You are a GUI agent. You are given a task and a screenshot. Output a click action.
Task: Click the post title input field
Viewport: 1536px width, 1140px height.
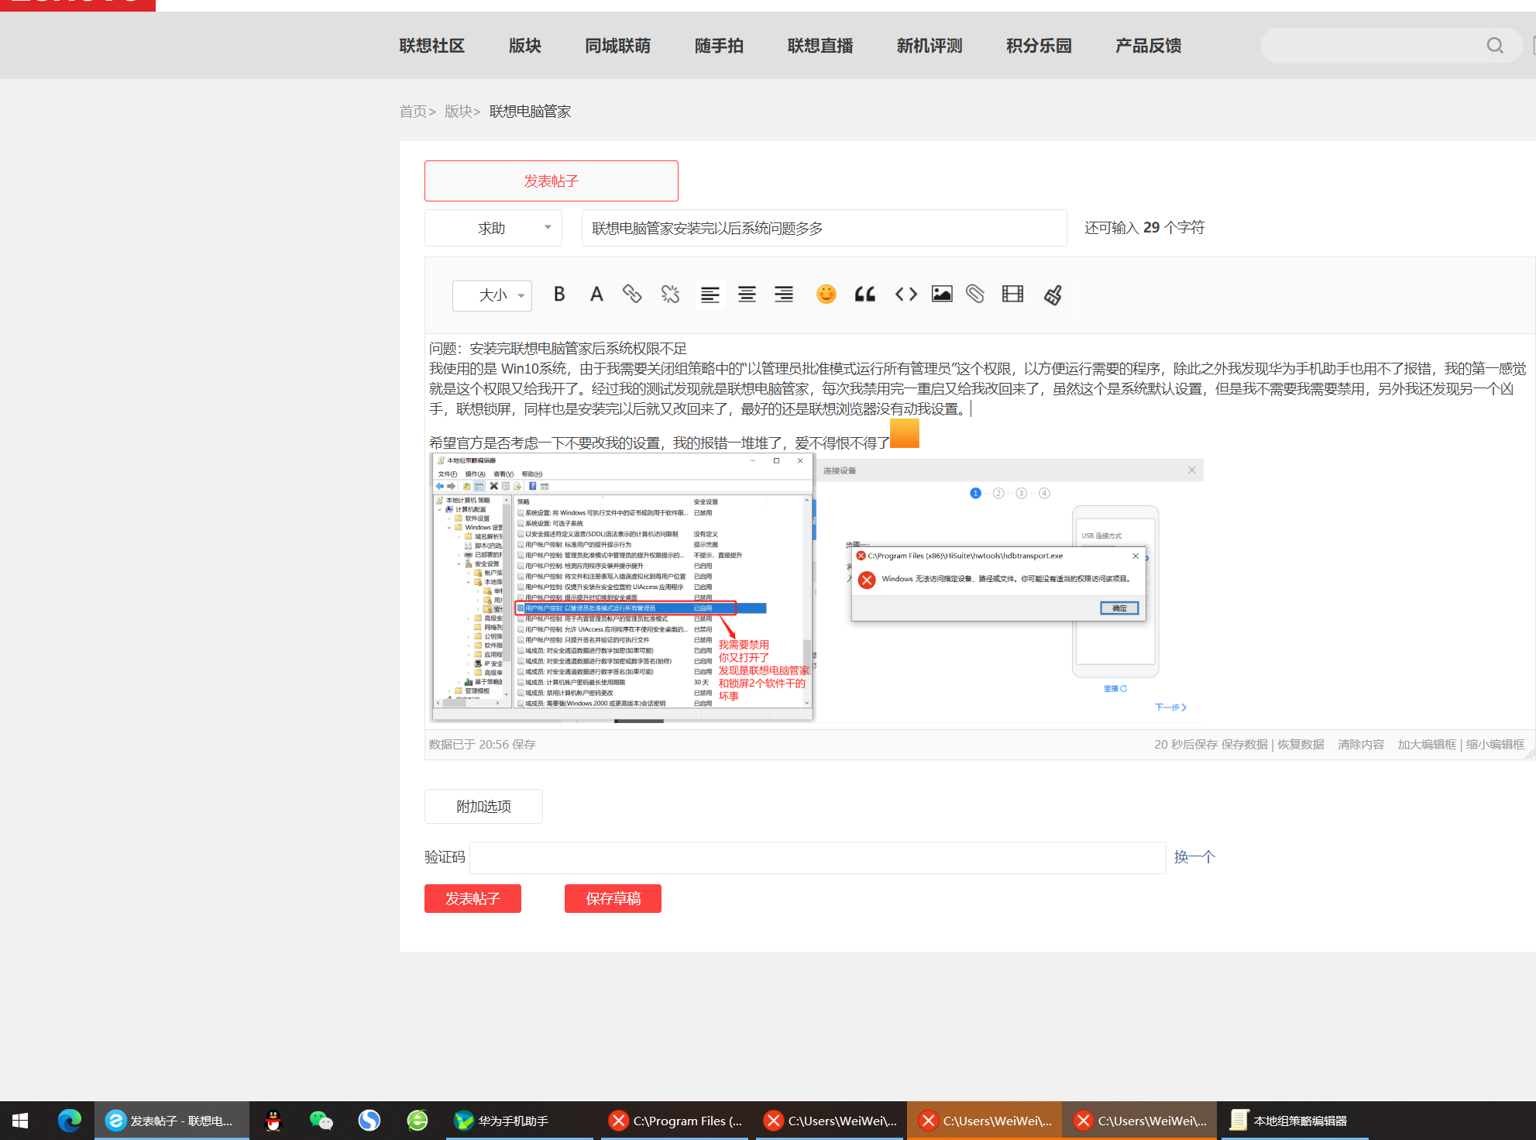tap(824, 228)
